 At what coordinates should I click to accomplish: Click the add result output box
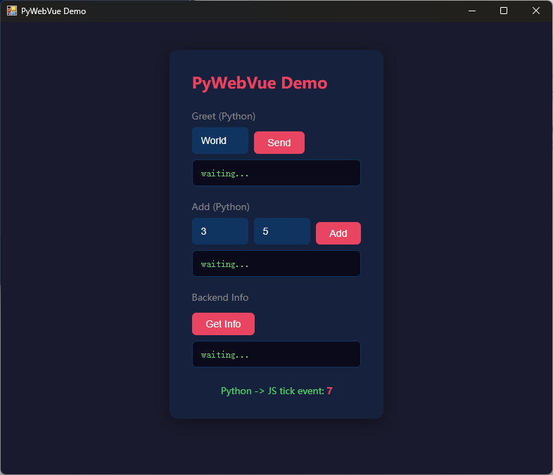click(276, 263)
